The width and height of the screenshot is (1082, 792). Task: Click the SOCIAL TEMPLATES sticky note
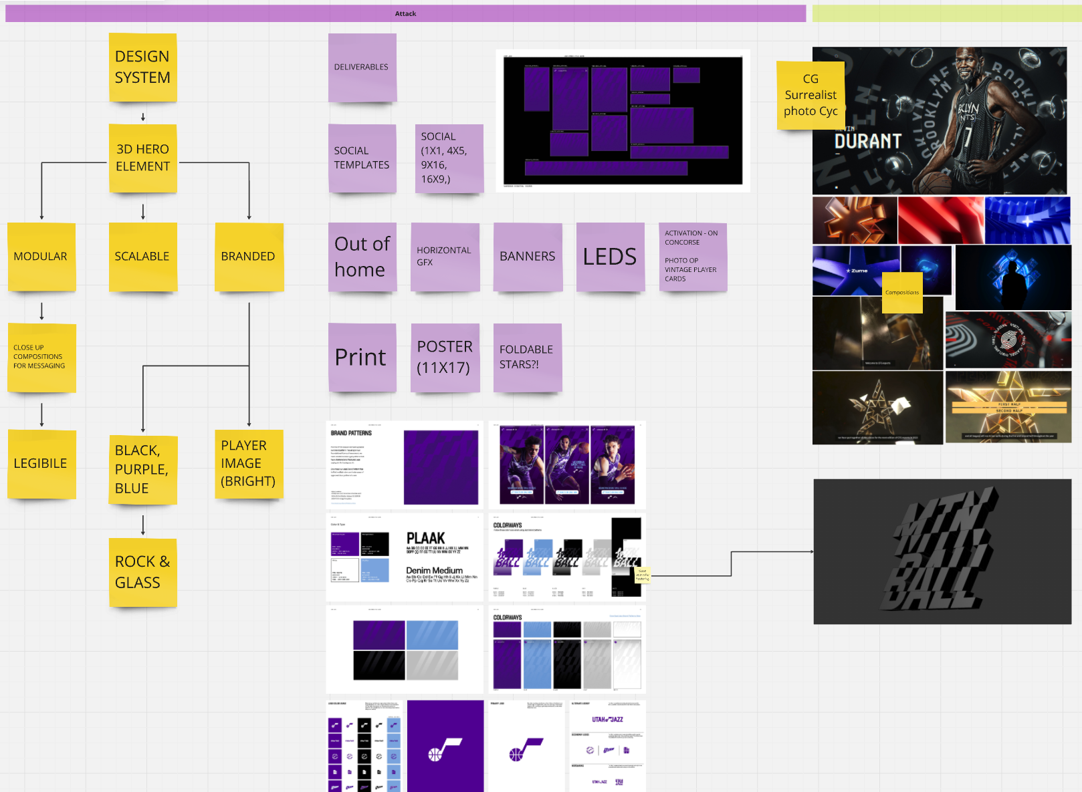coord(362,158)
